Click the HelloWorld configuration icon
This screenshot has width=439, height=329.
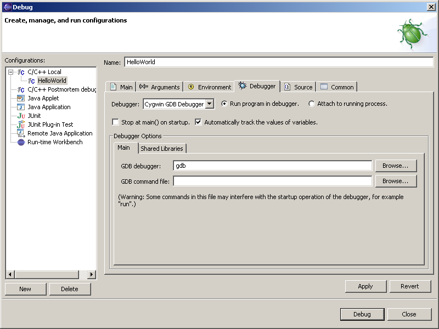point(31,81)
